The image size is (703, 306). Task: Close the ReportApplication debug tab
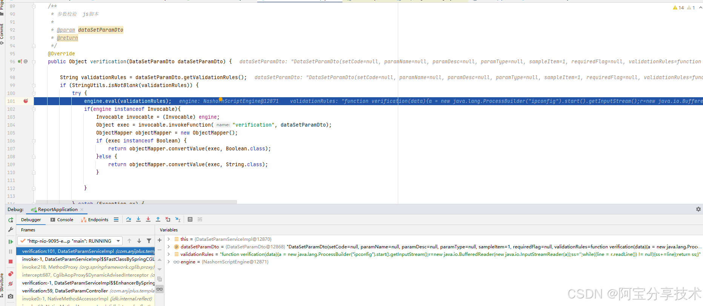tap(82, 210)
